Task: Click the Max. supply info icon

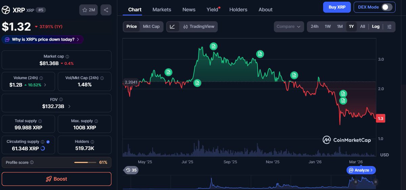Action: pyautogui.click(x=96, y=121)
